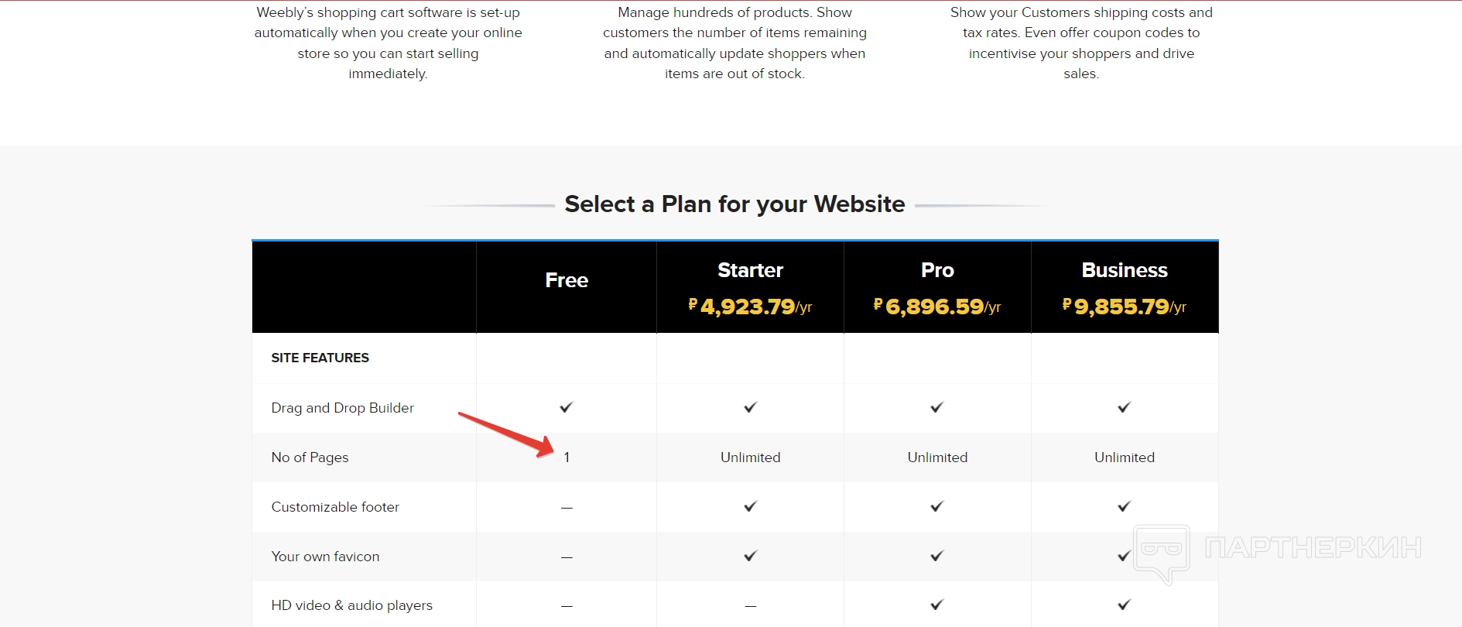The width and height of the screenshot is (1462, 627).
Task: Click Starter plan's Your own favicon checkmark
Action: click(750, 556)
